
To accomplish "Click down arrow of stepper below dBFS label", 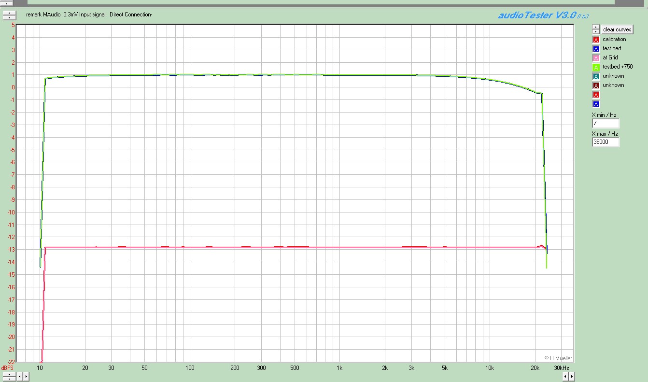I will (9, 378).
